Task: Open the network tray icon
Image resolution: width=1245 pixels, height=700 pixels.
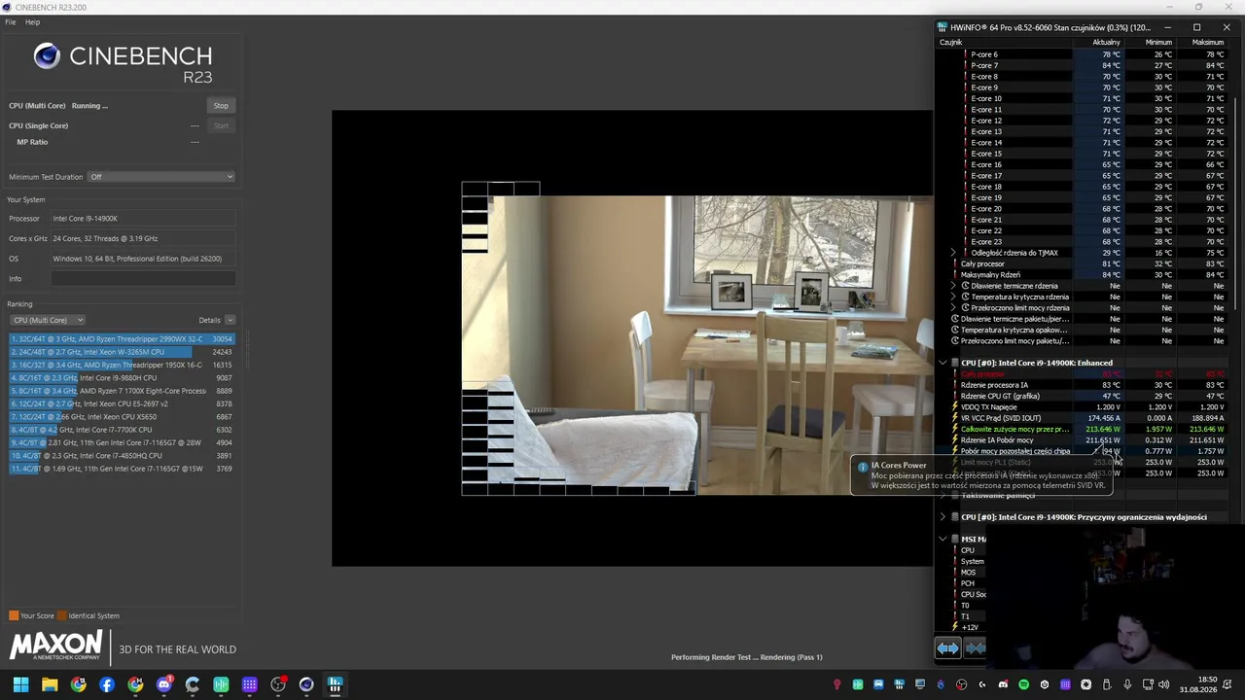Action: 1149,684
